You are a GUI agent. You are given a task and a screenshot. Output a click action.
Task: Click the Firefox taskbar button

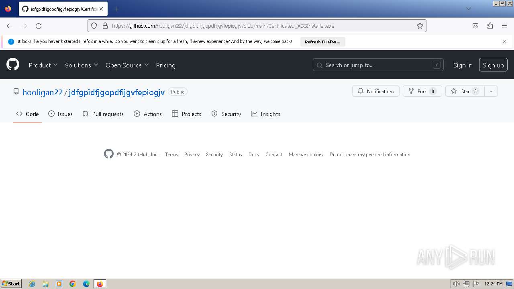(x=100, y=284)
